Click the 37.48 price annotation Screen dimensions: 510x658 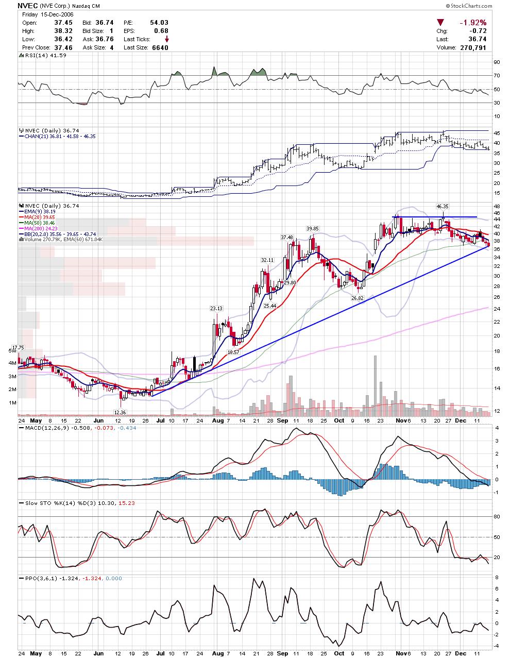[x=286, y=237]
